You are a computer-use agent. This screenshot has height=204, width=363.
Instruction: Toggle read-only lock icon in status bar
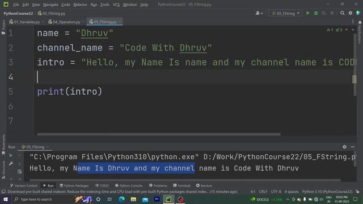point(357,192)
